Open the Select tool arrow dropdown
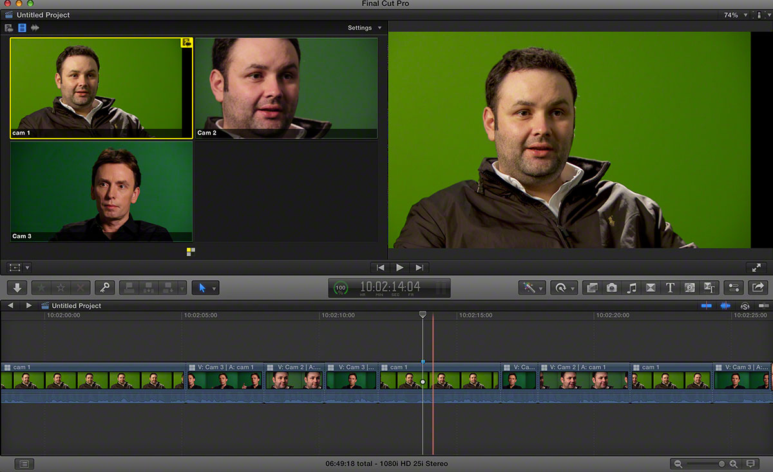The height and width of the screenshot is (472, 773). tap(205, 288)
